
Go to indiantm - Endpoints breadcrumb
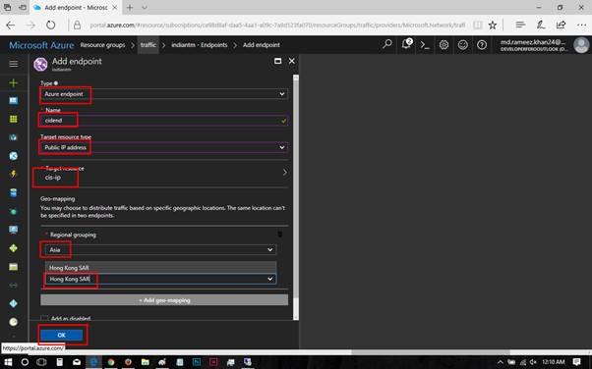pyautogui.click(x=200, y=45)
